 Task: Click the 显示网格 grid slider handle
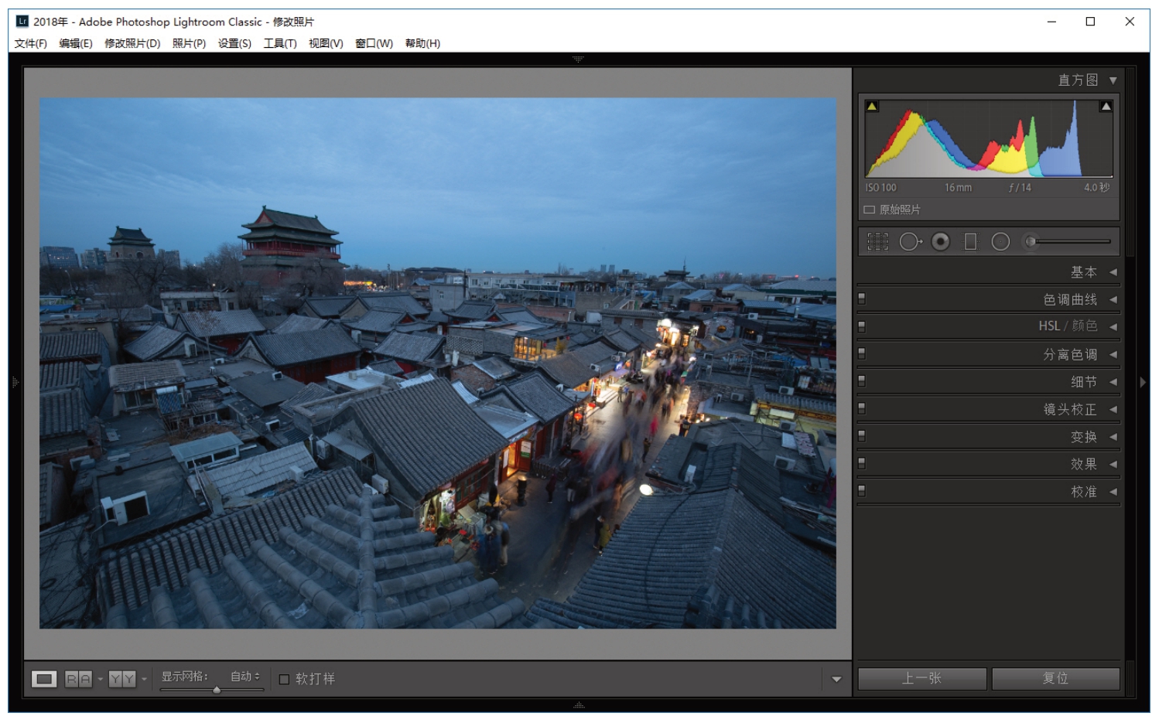[217, 690]
